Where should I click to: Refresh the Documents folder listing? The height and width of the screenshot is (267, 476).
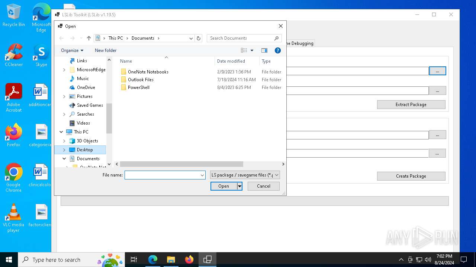pyautogui.click(x=199, y=38)
